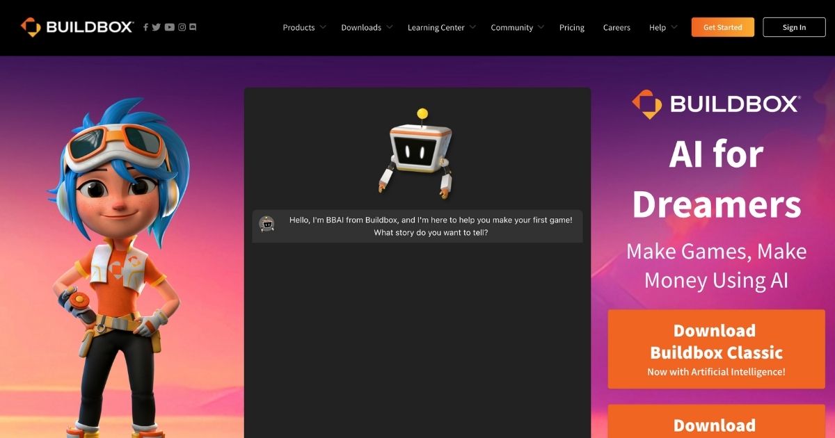Screen dimensions: 835x438
Task: Expand the Community dropdown arrow
Action: [541, 27]
